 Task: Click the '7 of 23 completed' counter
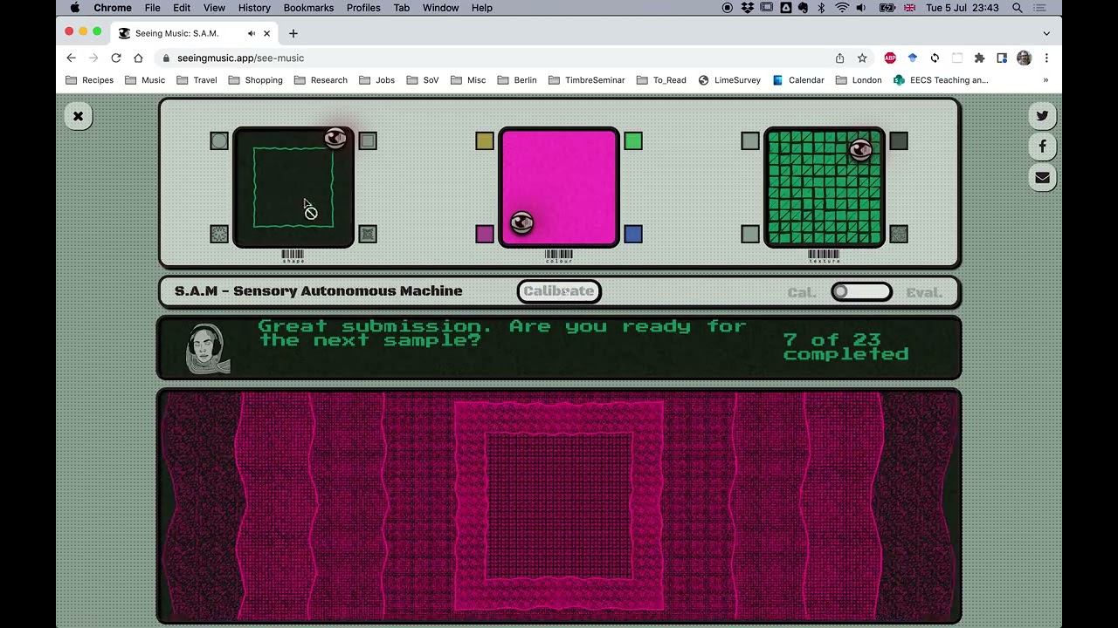[845, 347]
